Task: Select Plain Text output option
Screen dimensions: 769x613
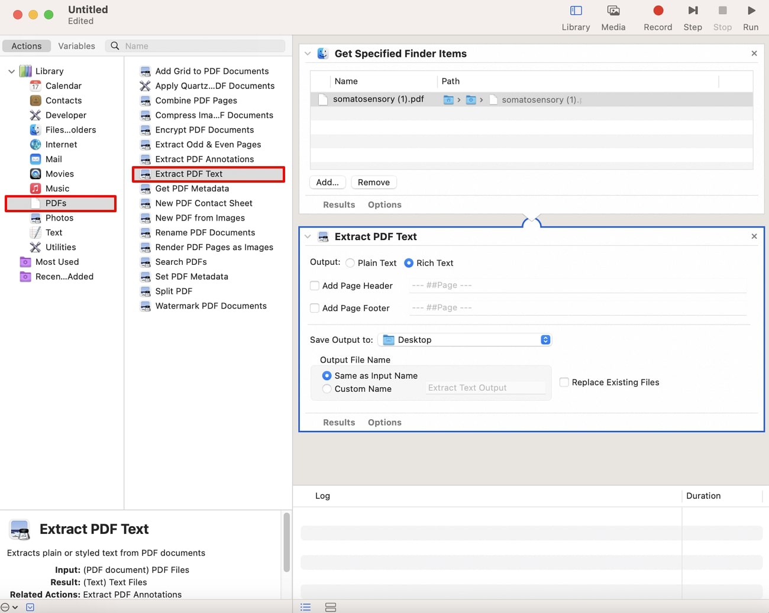Action: [350, 263]
